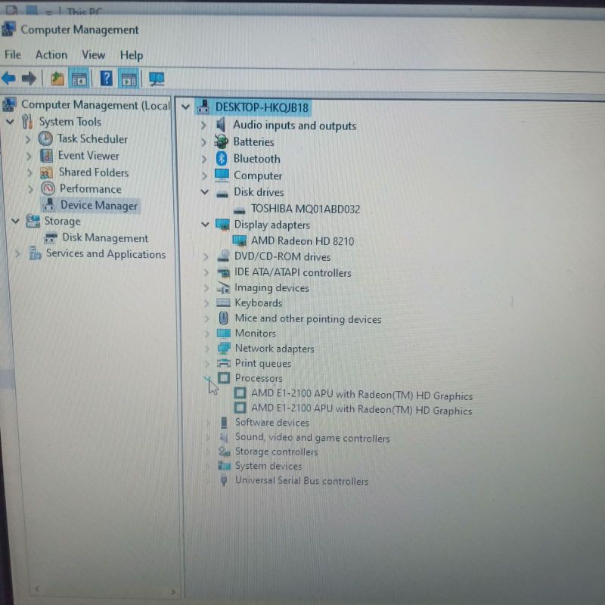Select the Computer category label
Viewport: 605px width, 605px height.
click(258, 175)
